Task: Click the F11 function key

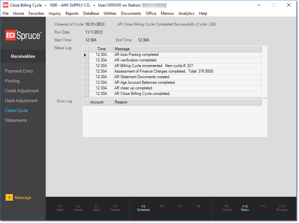Action: pyautogui.click(x=263, y=207)
